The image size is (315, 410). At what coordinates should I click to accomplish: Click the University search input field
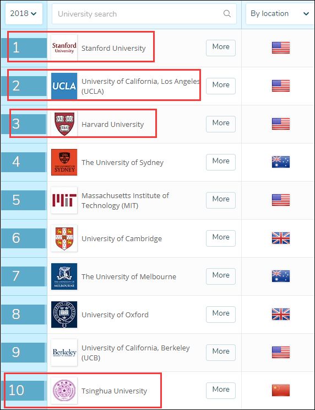tap(144, 14)
